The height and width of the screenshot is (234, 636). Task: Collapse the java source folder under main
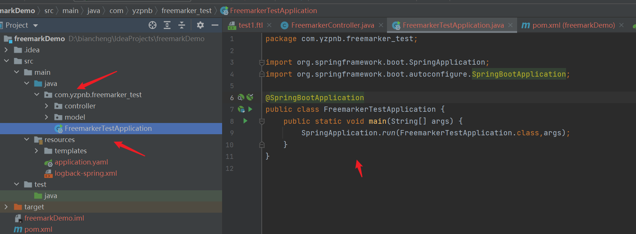click(x=26, y=83)
